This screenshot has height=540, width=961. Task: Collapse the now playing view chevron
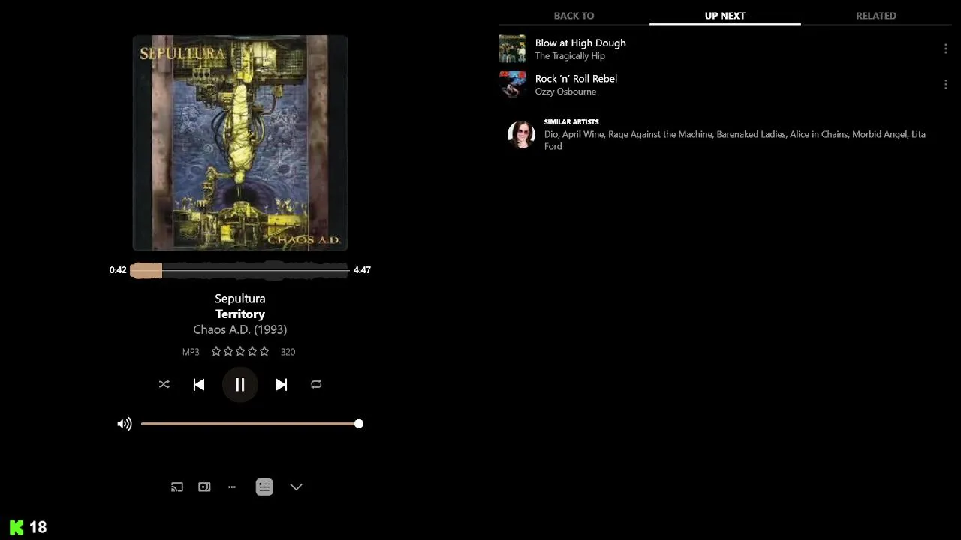point(297,487)
